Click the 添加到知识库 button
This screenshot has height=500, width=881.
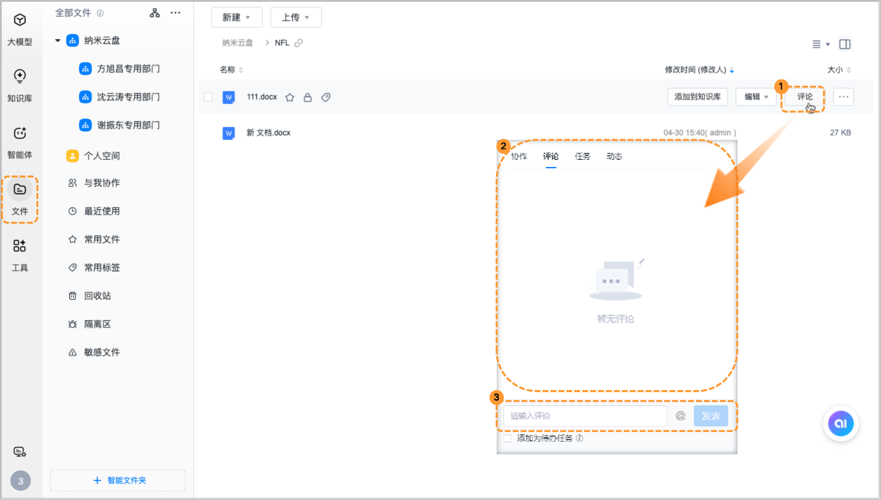pyautogui.click(x=697, y=97)
